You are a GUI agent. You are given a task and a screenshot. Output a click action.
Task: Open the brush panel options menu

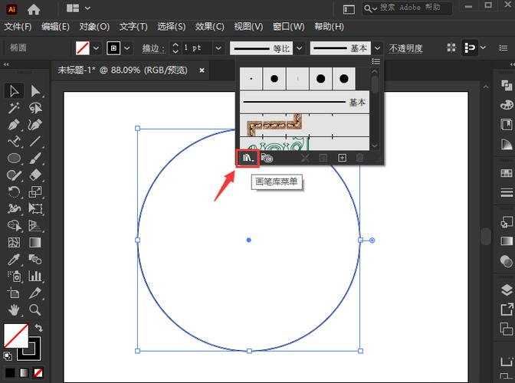tap(376, 61)
